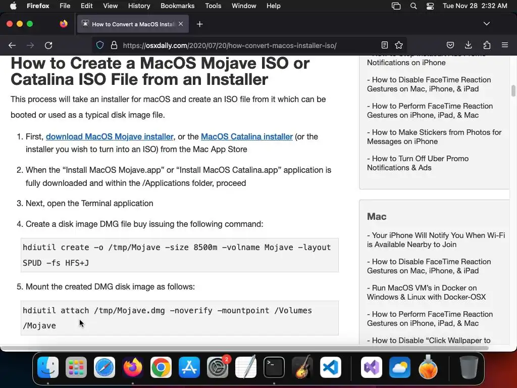The width and height of the screenshot is (517, 388).
Task: Open Run MacOS VM's in Docker link
Action: [426, 293]
